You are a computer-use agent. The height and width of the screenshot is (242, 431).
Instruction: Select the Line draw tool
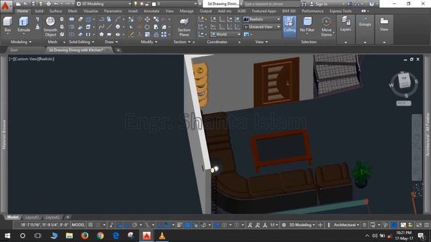(109, 27)
